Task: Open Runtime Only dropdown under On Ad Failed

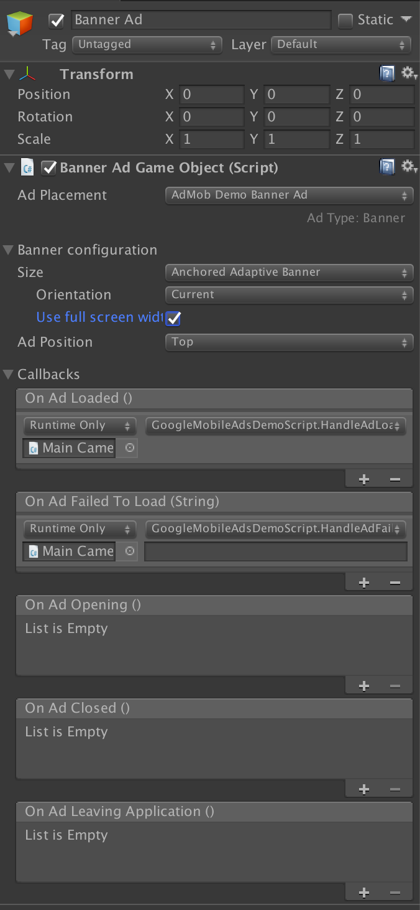Action: click(x=80, y=529)
